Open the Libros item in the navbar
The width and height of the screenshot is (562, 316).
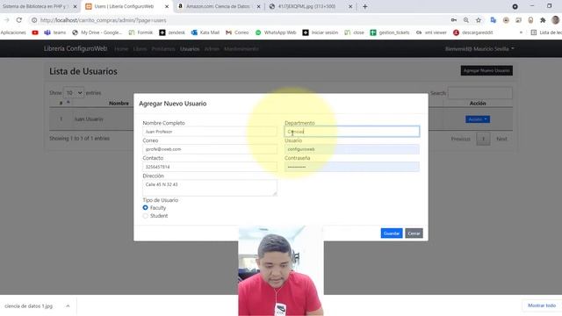pos(140,49)
